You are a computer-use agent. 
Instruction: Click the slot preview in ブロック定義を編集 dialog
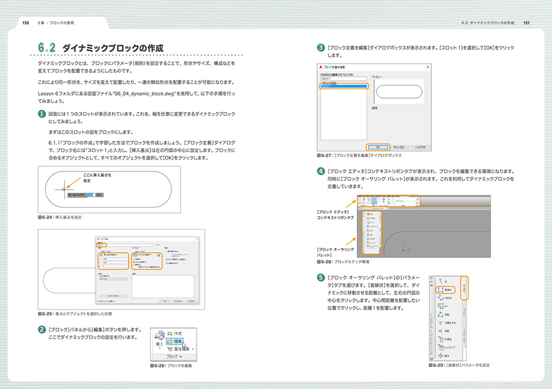(399, 91)
